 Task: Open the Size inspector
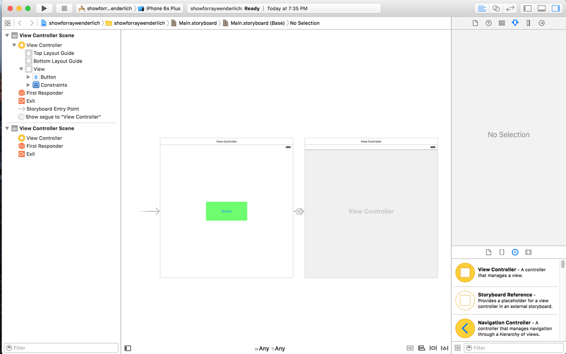click(528, 23)
